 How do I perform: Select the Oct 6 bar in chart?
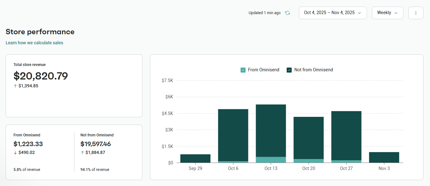[x=233, y=135]
